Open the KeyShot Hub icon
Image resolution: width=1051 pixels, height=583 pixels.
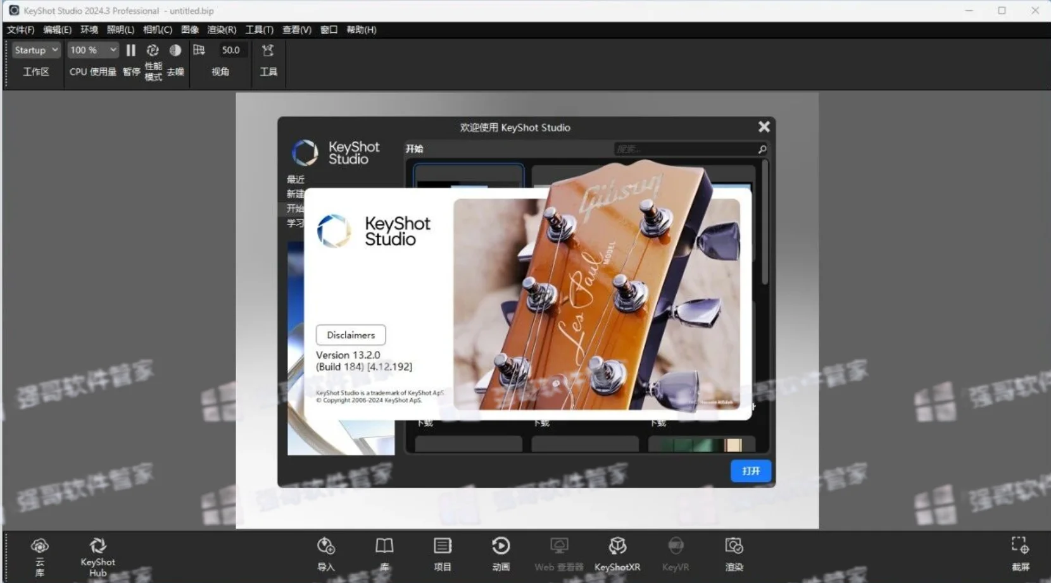click(x=98, y=545)
